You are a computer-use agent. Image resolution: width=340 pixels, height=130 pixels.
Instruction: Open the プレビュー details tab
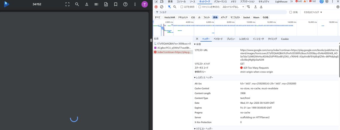(x=231, y=39)
